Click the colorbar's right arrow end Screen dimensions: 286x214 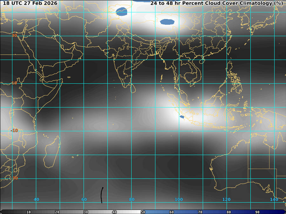[284, 212]
